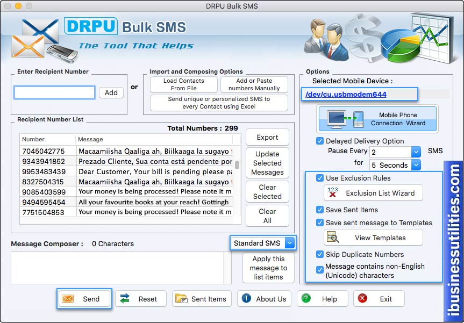The image size is (464, 323).
Task: Click the message 'All your favourite books'
Action: tap(154, 202)
